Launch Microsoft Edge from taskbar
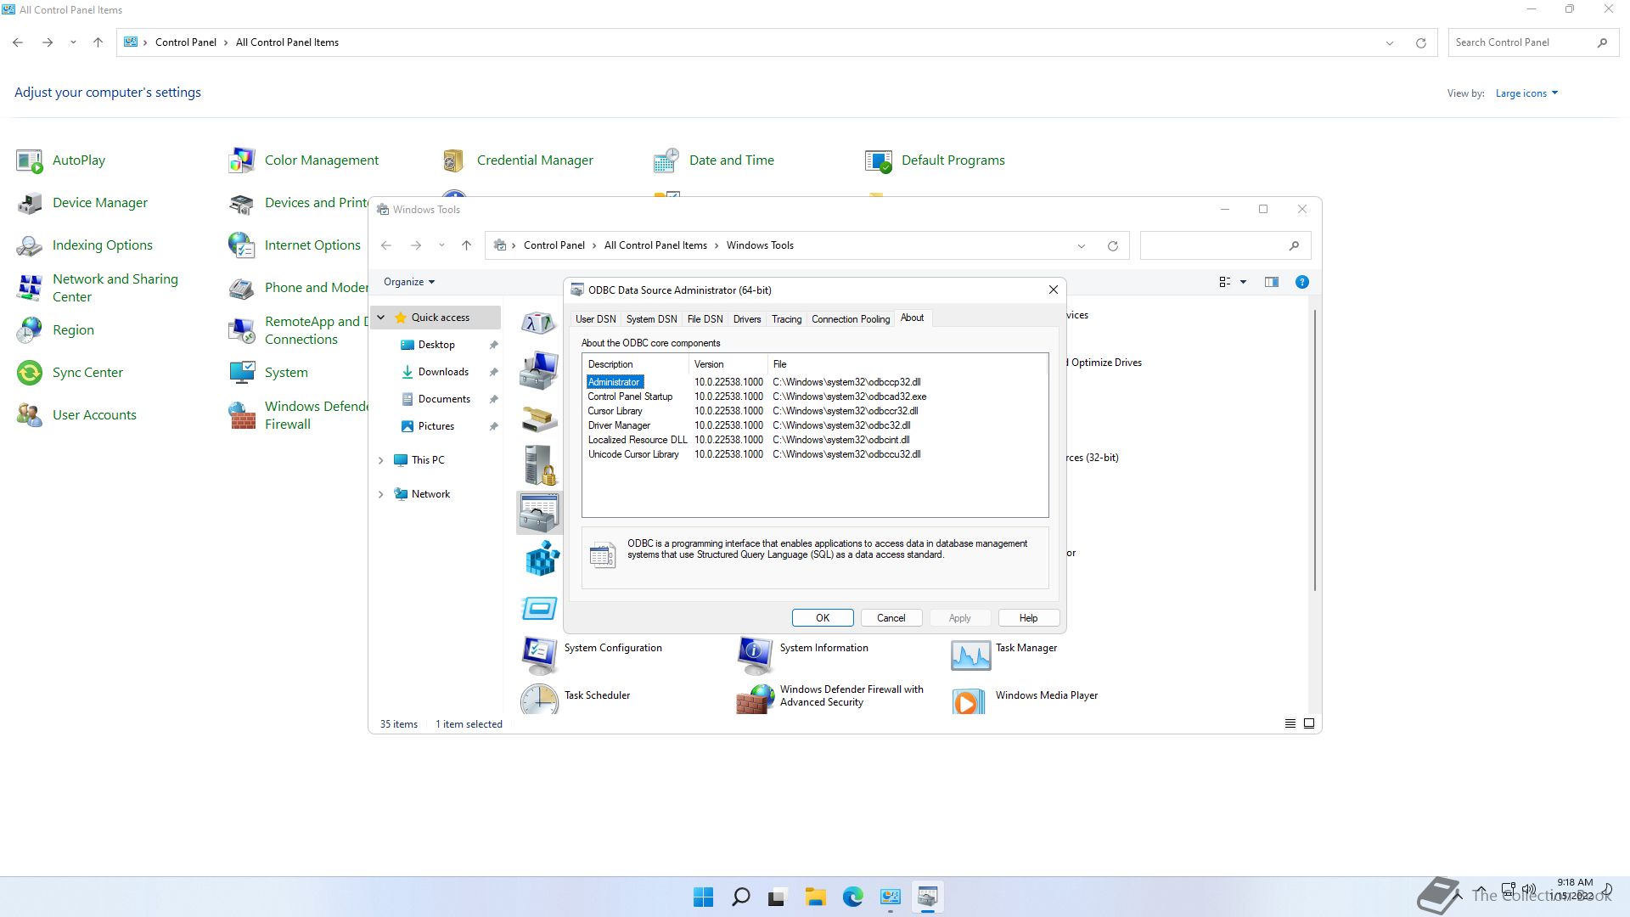Viewport: 1630px width, 917px height. (852, 897)
